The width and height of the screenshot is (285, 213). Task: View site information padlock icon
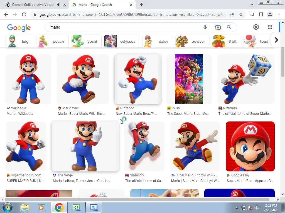tap(35, 14)
